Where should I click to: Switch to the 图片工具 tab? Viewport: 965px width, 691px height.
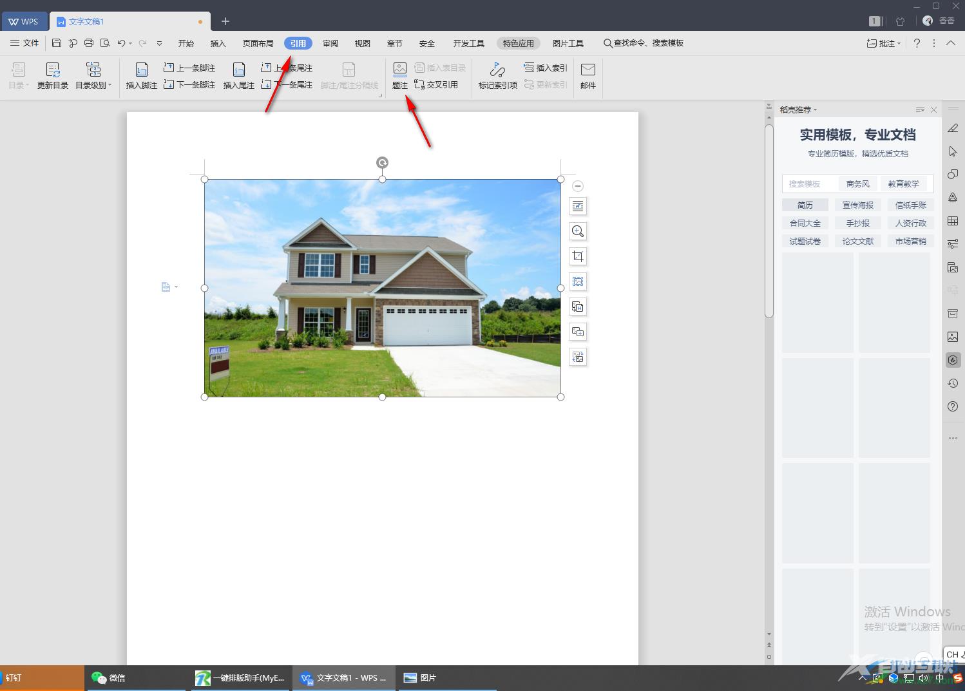point(568,43)
